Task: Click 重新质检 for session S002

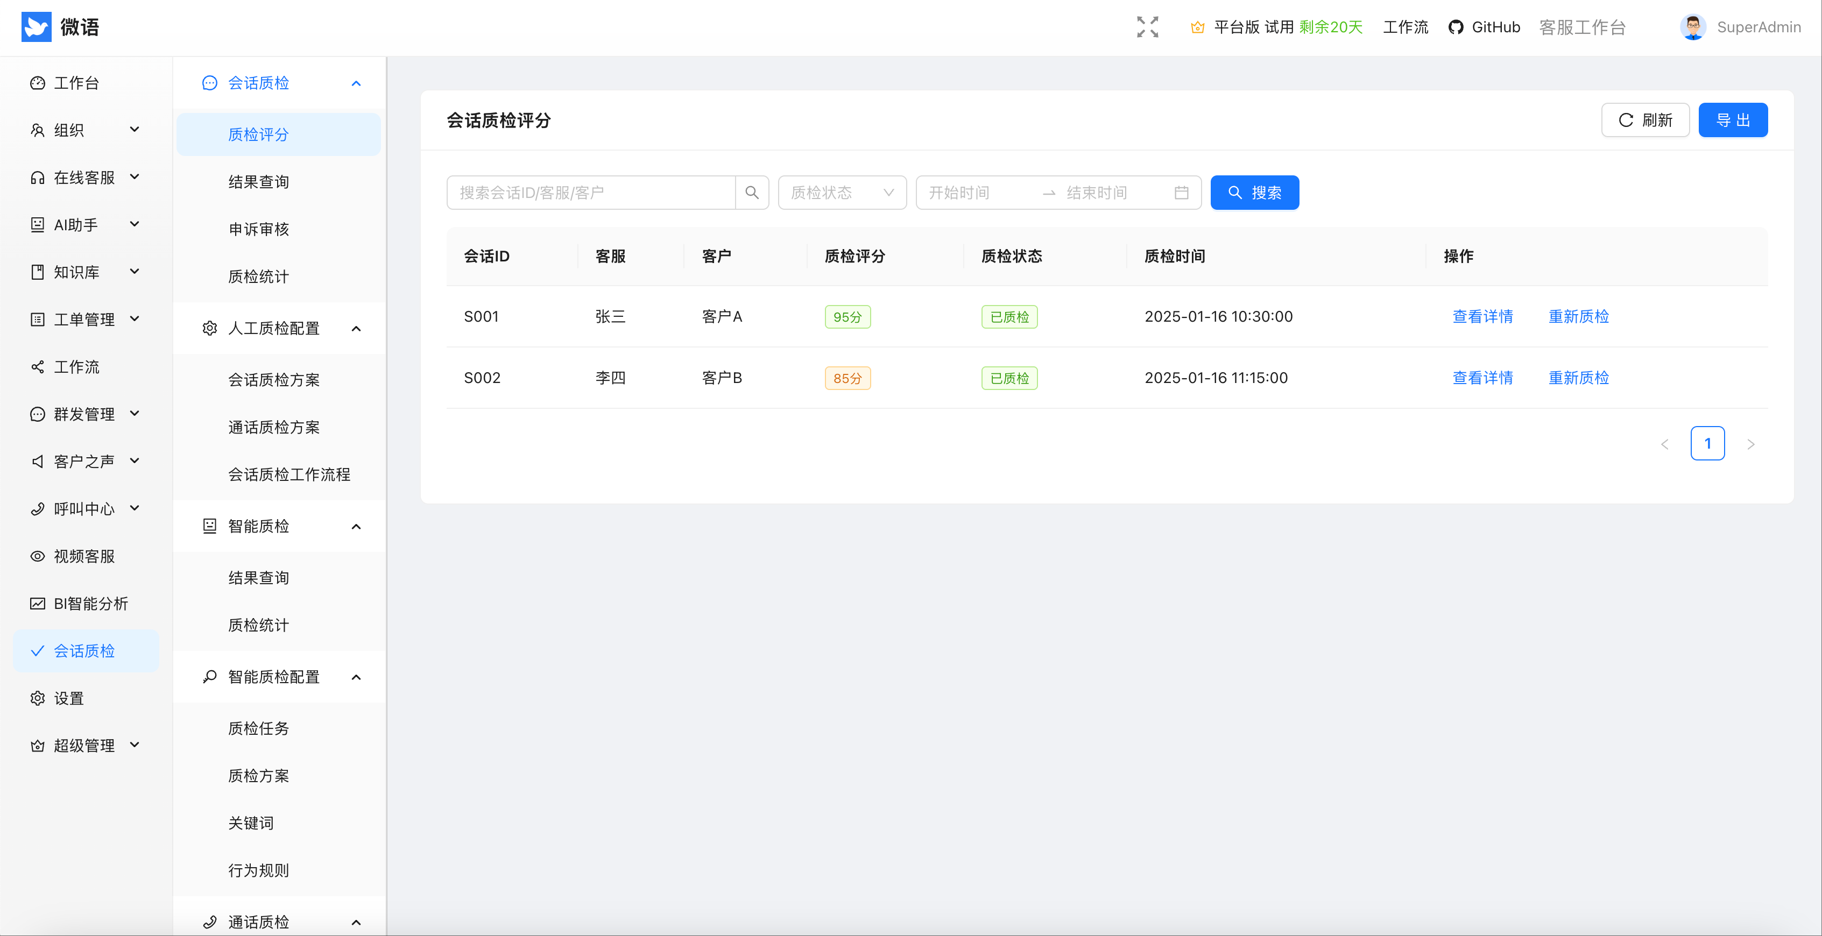Action: [x=1578, y=378]
